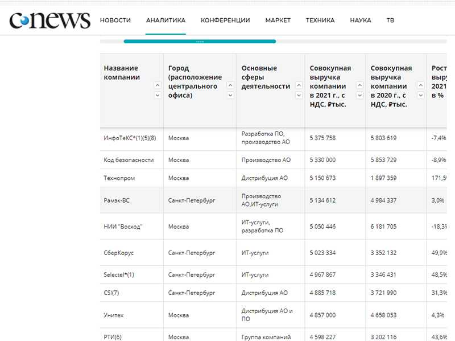Switch to ТЕХНИКА section
Image resolution: width=455 pixels, height=341 pixels.
pos(320,20)
